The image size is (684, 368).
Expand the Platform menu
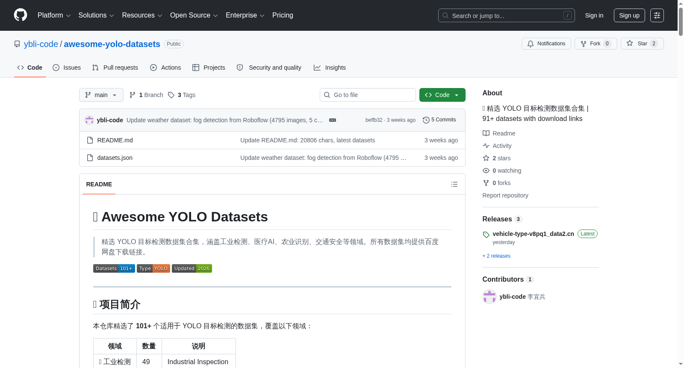click(54, 15)
